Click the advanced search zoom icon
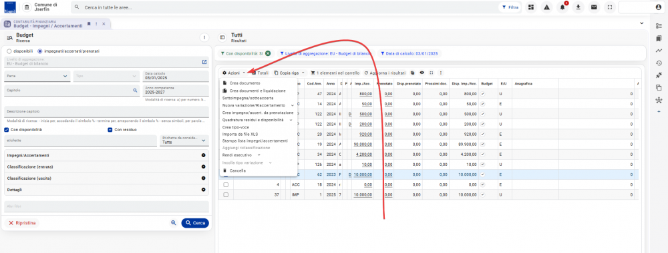This screenshot has width=668, height=253. pos(174,223)
